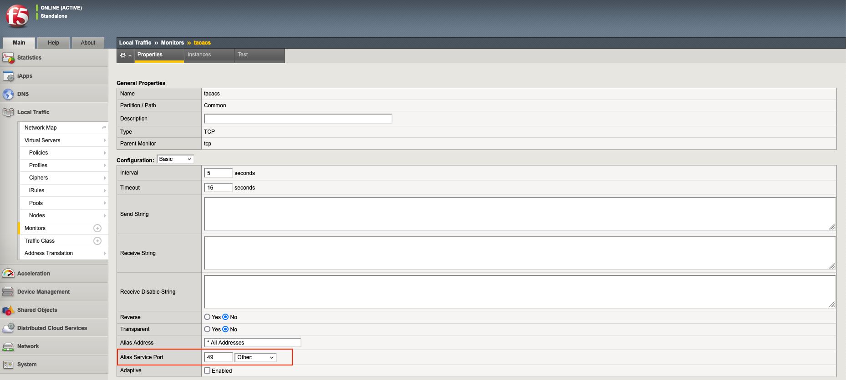The image size is (846, 380).
Task: Click the DNS globe icon
Action: click(x=8, y=95)
